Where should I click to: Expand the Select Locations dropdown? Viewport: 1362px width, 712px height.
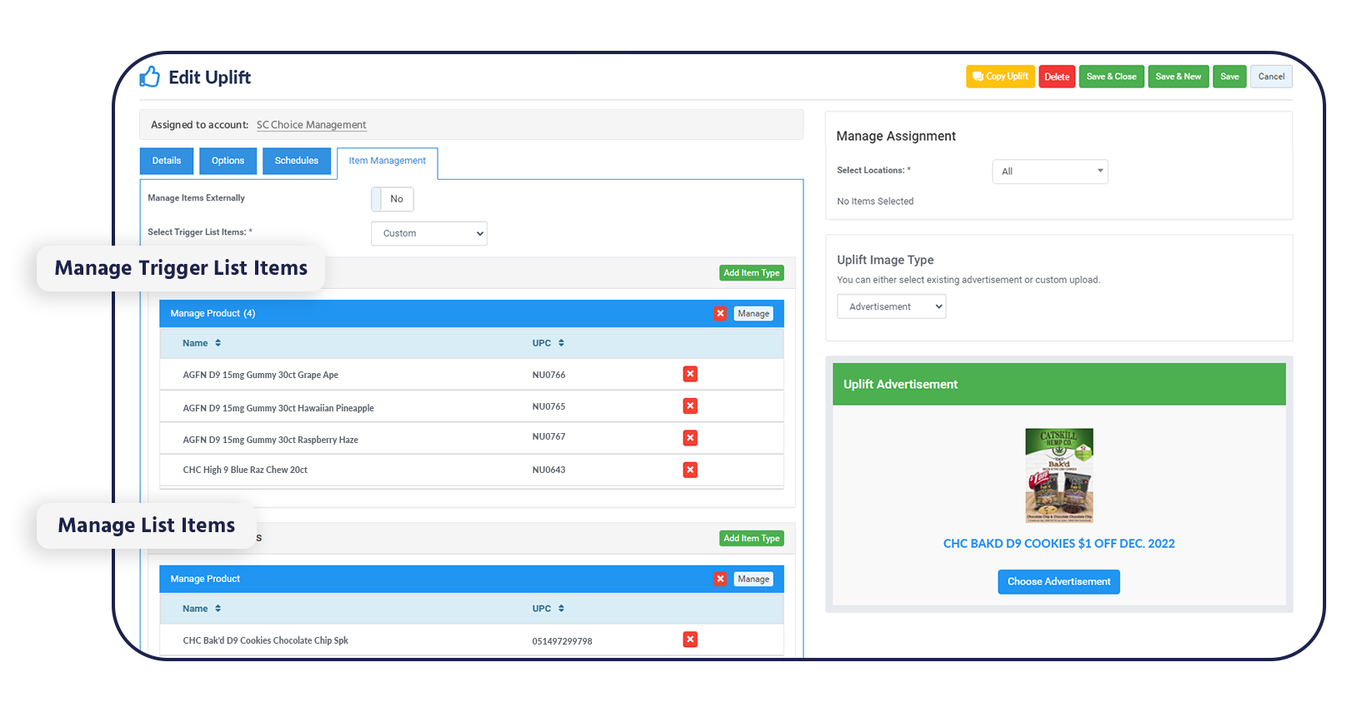tap(1049, 172)
